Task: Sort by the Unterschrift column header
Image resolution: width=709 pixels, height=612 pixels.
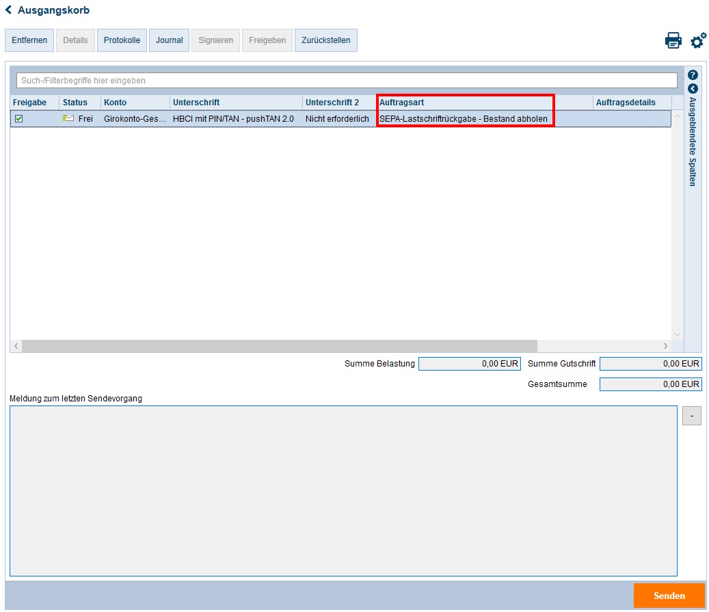Action: tap(236, 102)
